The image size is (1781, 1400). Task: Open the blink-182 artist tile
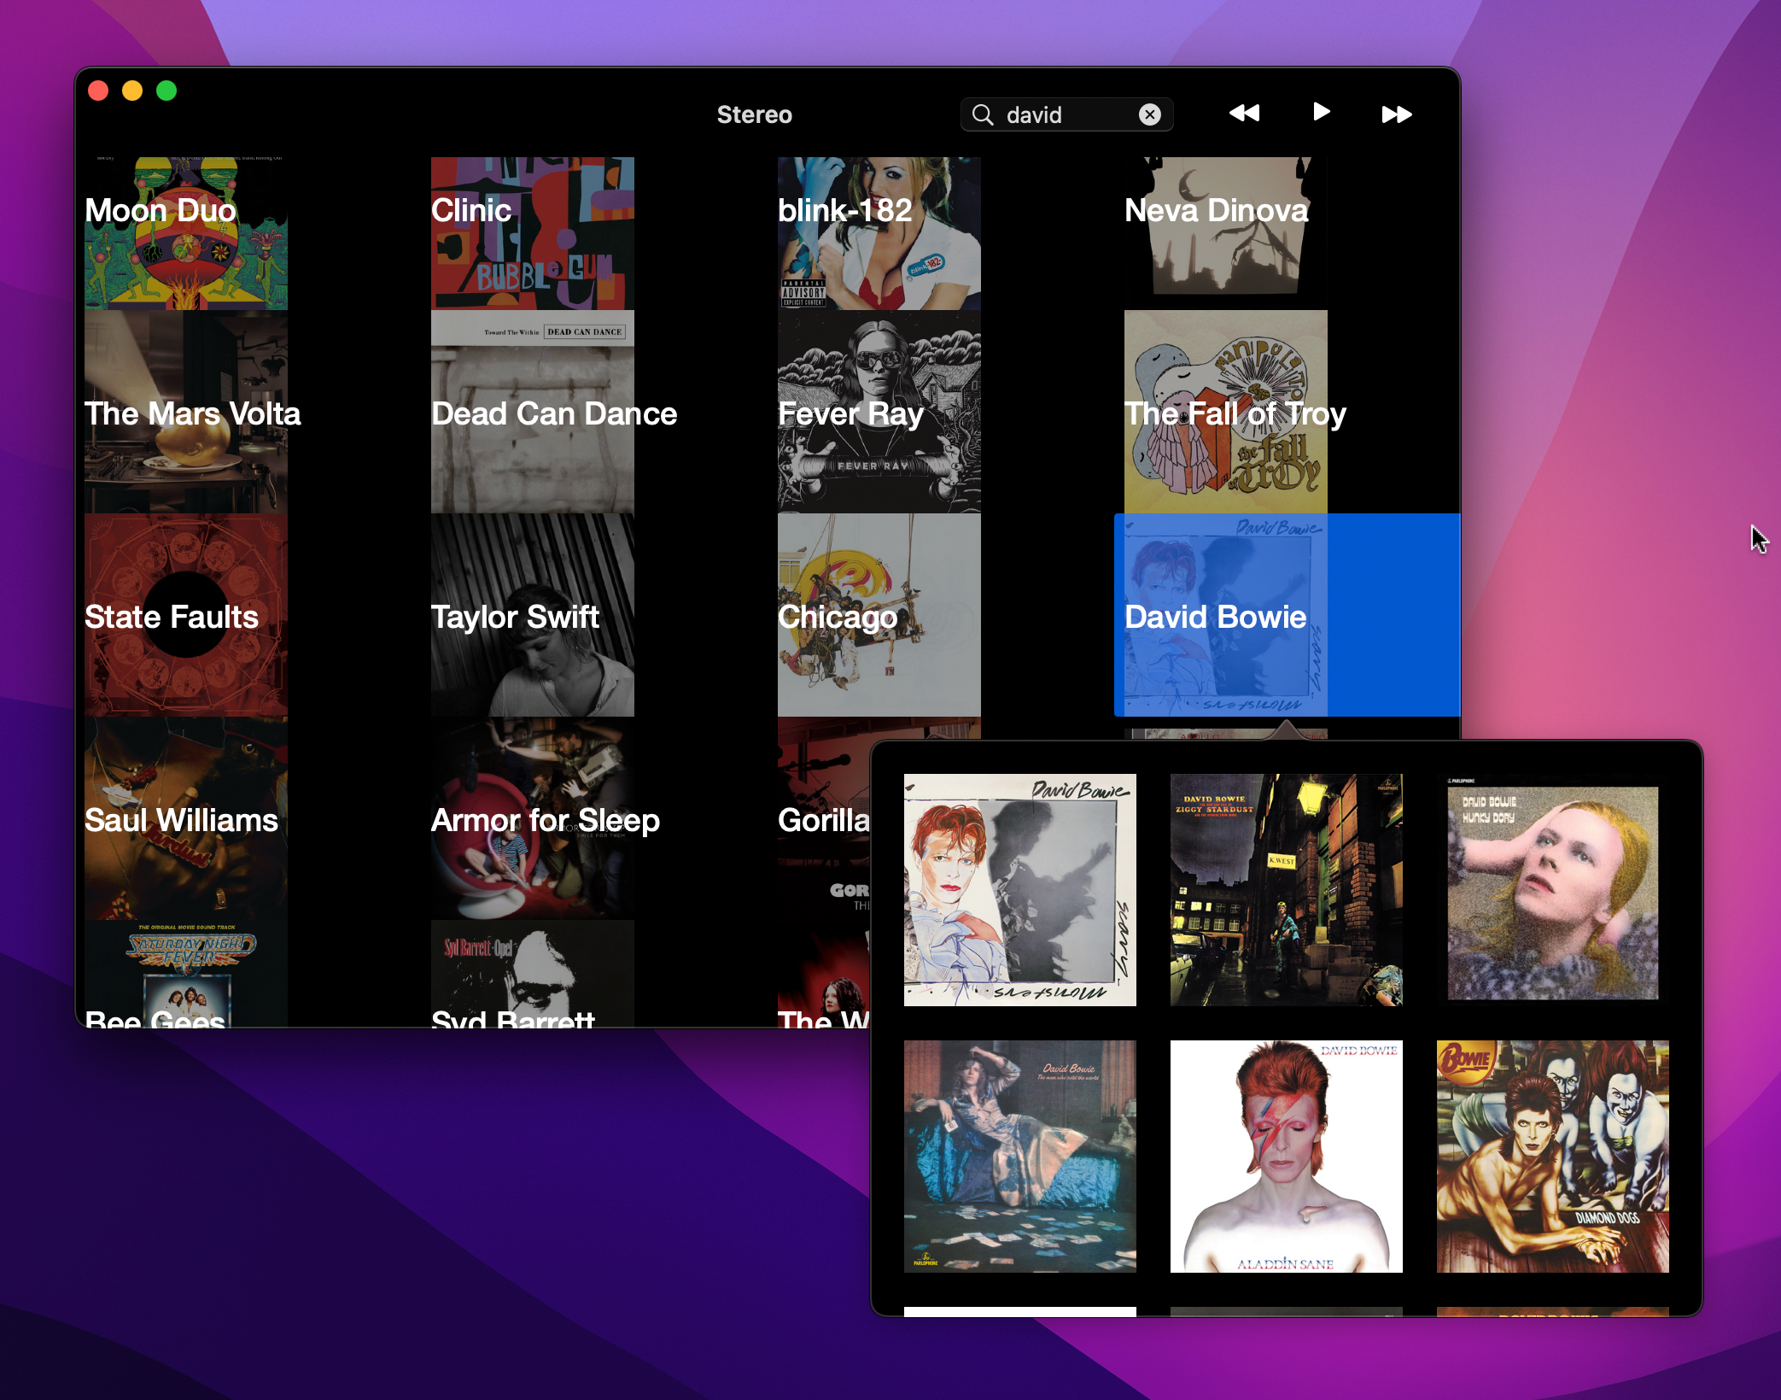[879, 233]
